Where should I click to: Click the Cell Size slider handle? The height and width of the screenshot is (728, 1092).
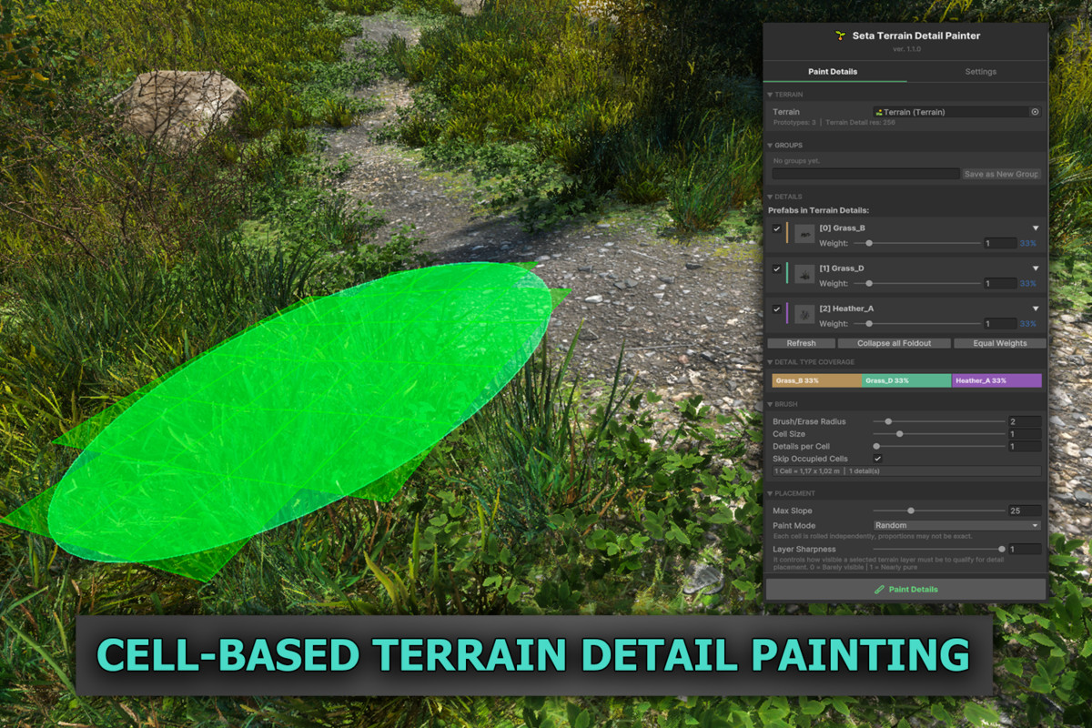coord(899,434)
